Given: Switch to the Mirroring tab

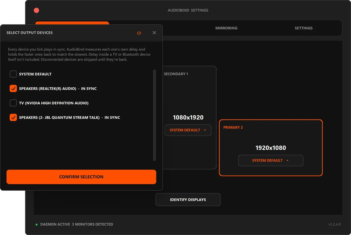Looking at the screenshot, I should point(226,28).
